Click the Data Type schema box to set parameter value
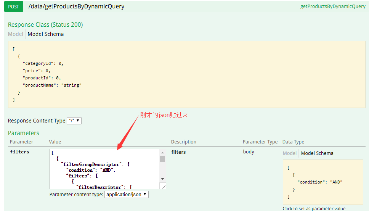369x211 pixels. (x=323, y=182)
